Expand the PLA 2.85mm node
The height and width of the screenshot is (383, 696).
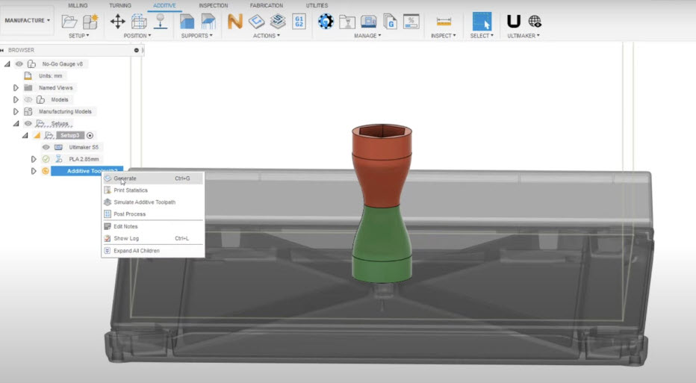[x=34, y=159]
